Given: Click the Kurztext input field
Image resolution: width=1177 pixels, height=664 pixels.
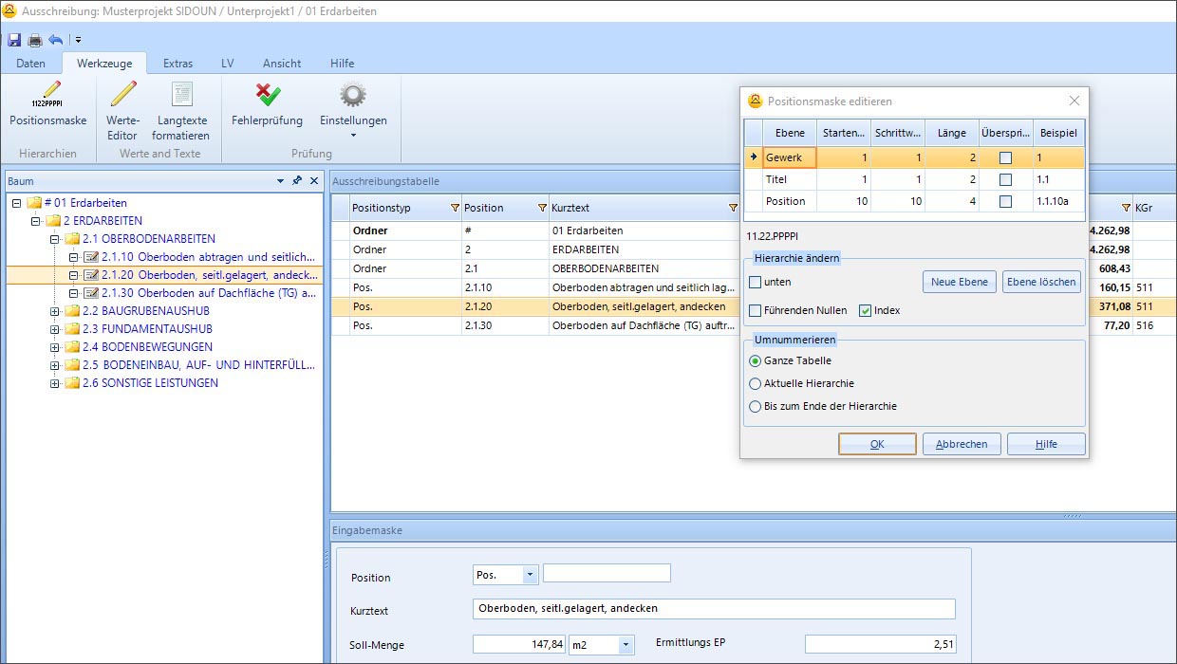Looking at the screenshot, I should [x=713, y=609].
